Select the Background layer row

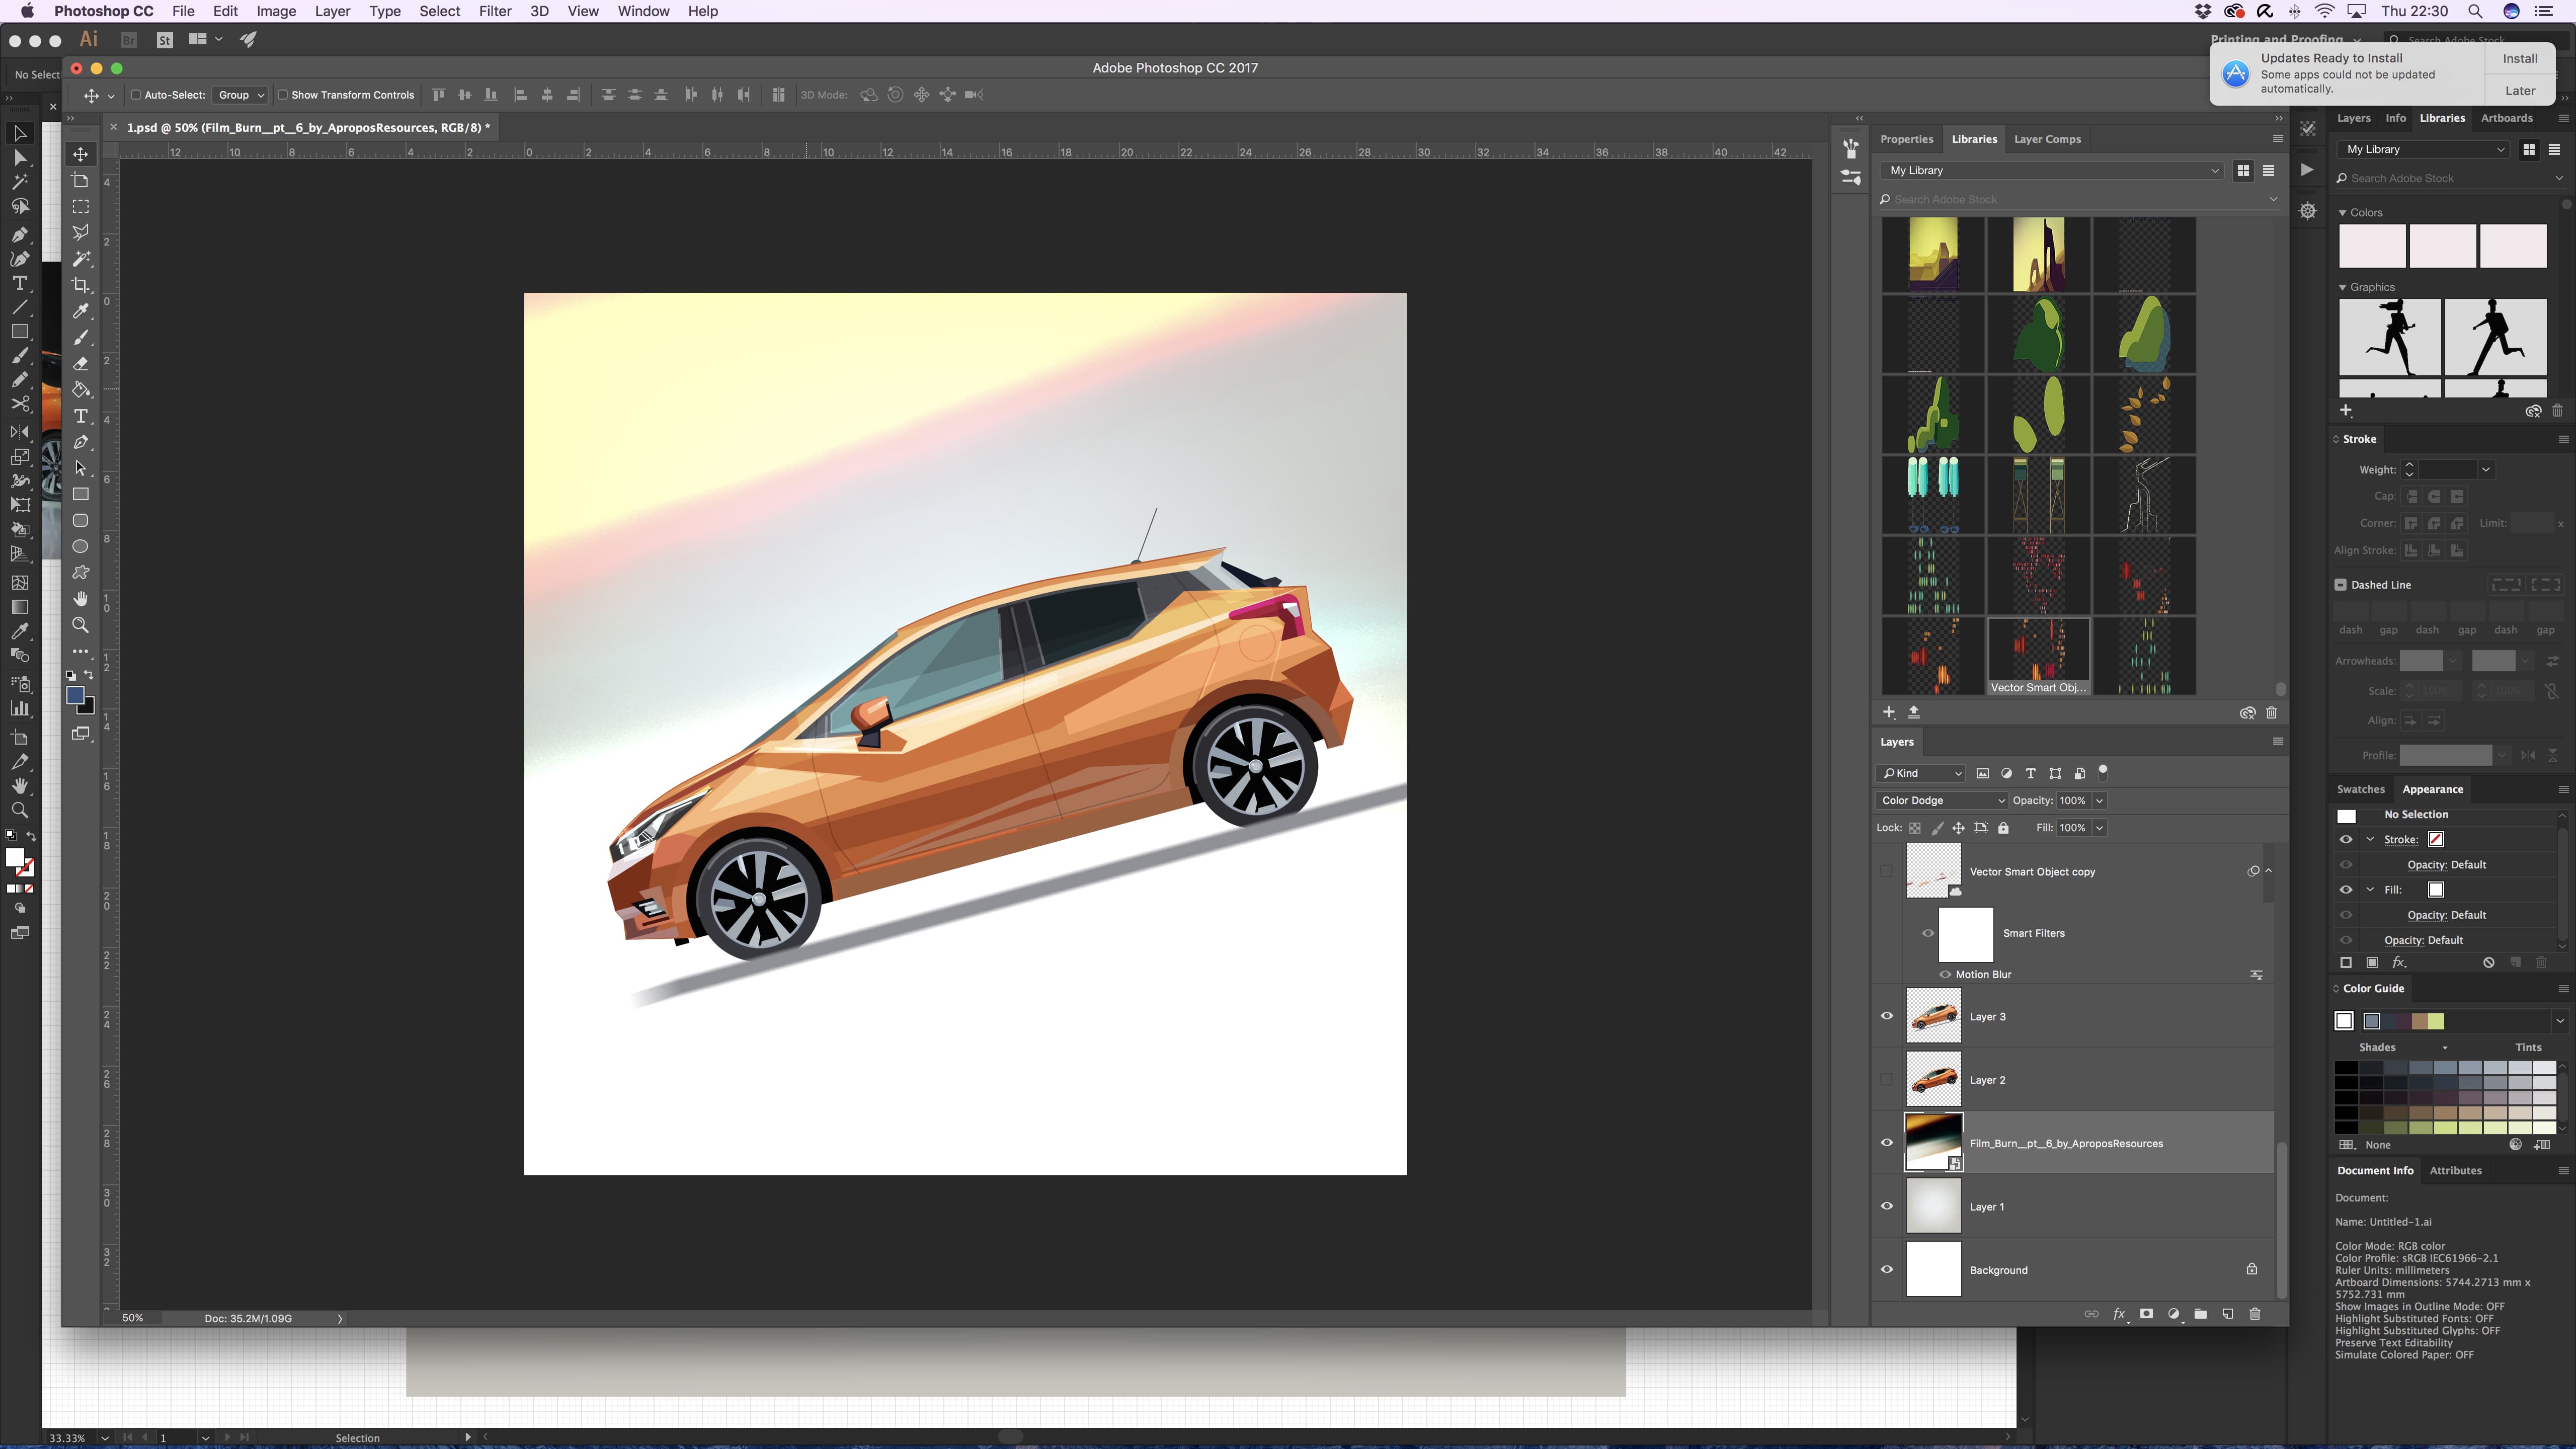point(2072,1270)
